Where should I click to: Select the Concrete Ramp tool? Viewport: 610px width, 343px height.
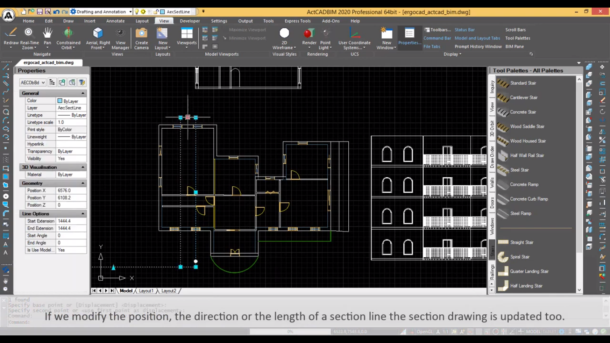(x=524, y=184)
